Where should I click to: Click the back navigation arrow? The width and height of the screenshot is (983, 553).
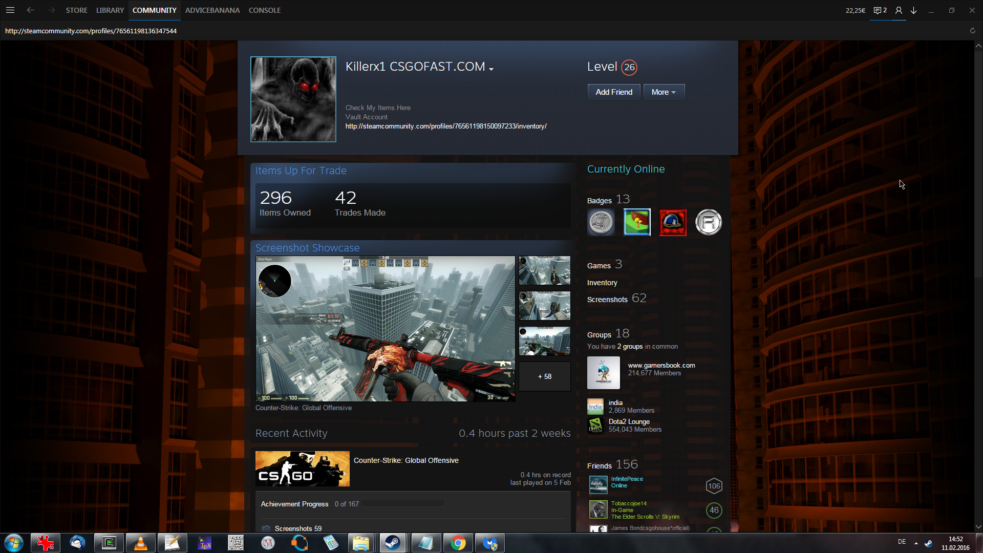point(31,10)
